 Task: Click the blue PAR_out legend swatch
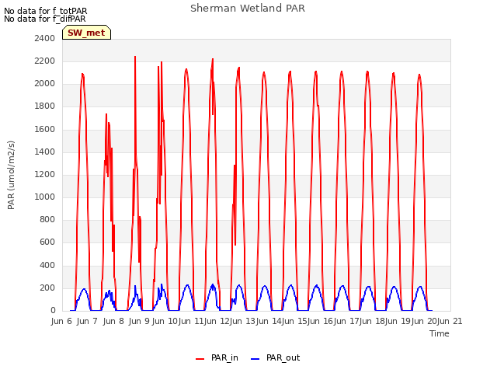(255, 358)
